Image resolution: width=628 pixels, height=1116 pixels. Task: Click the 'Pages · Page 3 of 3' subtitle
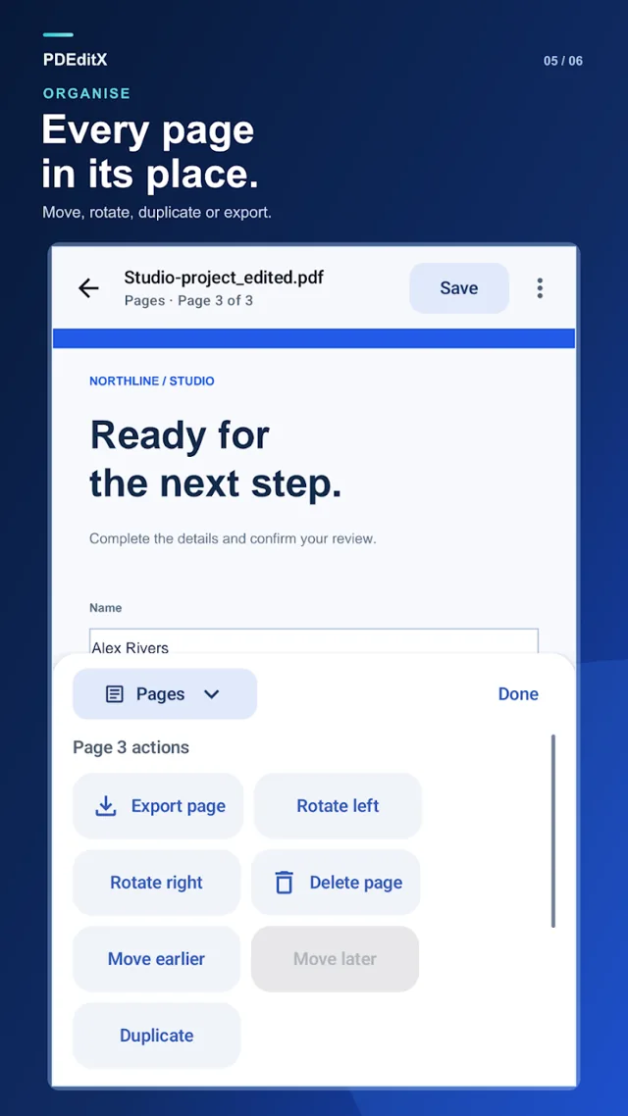pyautogui.click(x=188, y=300)
